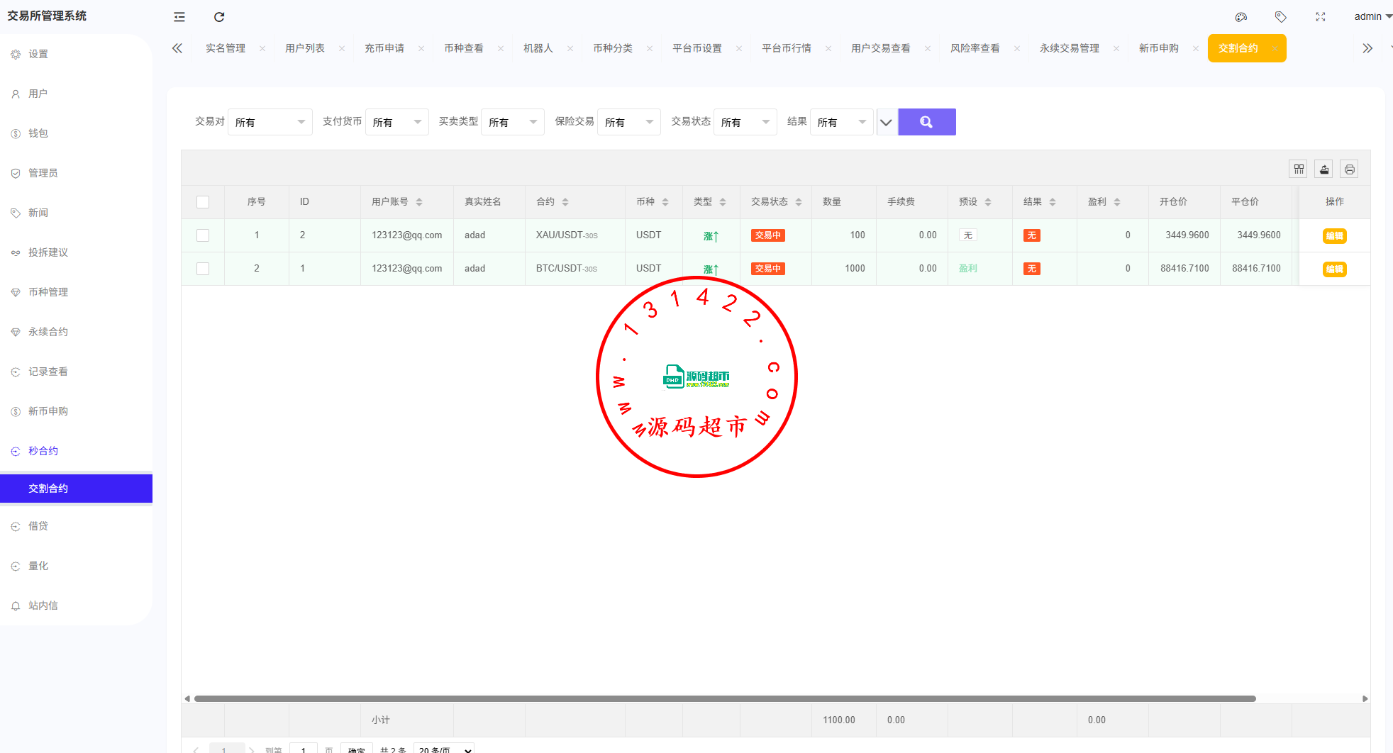Print the table using the printer icon
This screenshot has height=753, width=1393.
tap(1349, 169)
